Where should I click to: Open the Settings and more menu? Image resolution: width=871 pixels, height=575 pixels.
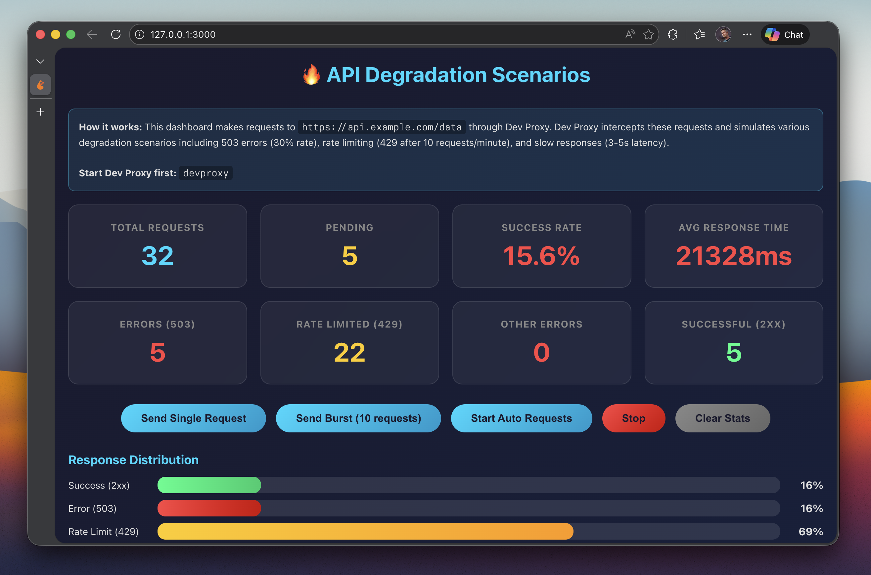coord(747,34)
